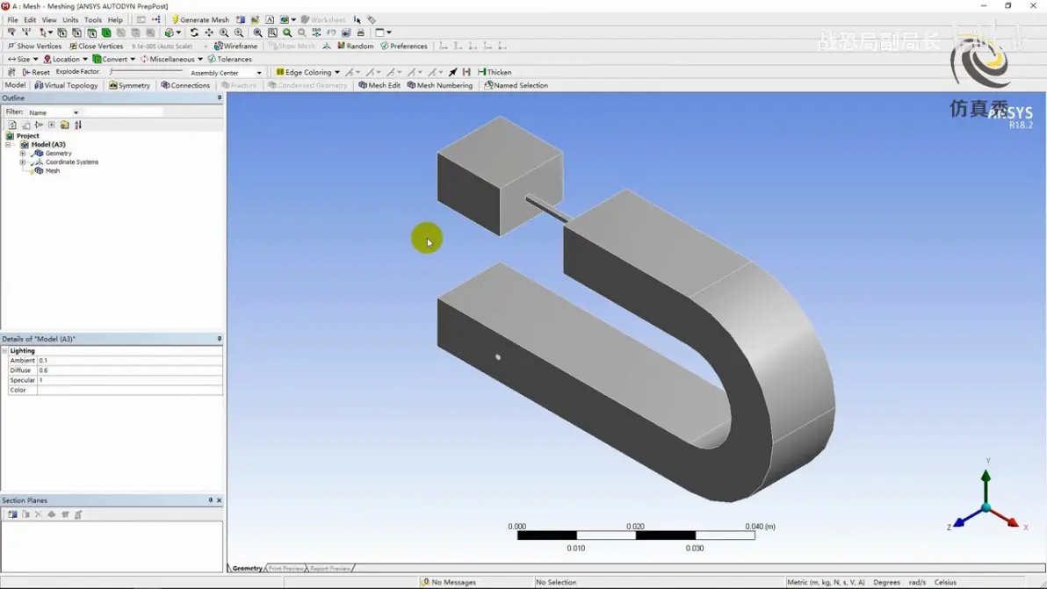Click the Symmetry button
This screenshot has width=1047, height=589.
(x=129, y=85)
